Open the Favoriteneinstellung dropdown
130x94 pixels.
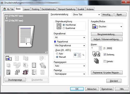pos(86,15)
